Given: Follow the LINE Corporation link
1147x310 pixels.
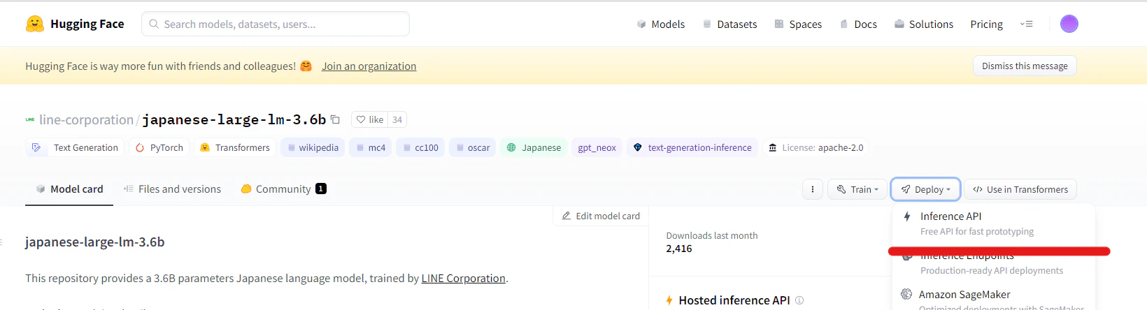Looking at the screenshot, I should (463, 278).
